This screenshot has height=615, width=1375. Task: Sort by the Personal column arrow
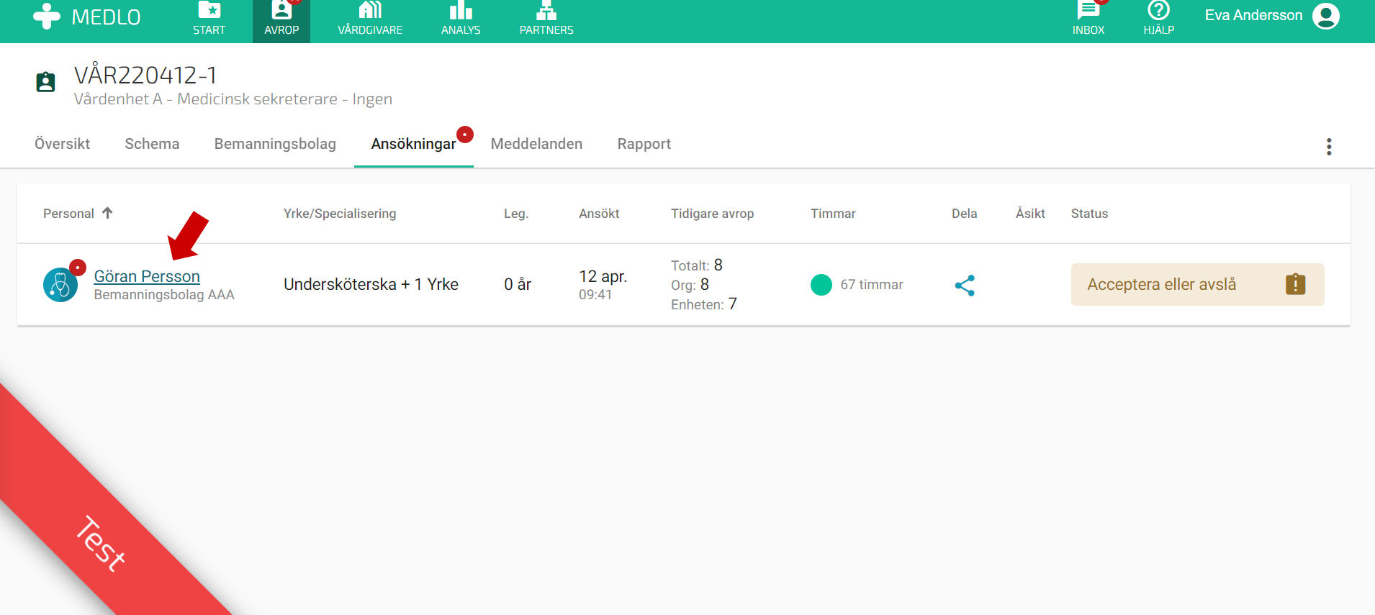coord(107,213)
